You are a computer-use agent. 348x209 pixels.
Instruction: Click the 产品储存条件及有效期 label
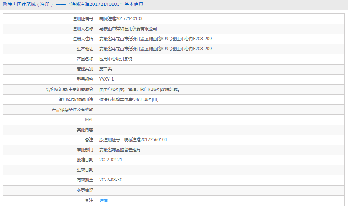tap(73, 110)
